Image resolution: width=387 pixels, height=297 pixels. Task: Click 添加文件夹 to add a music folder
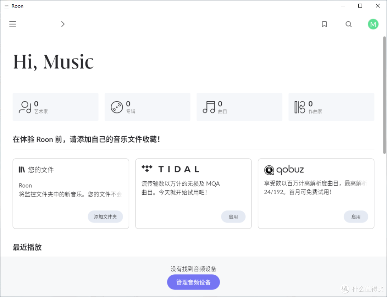click(105, 216)
